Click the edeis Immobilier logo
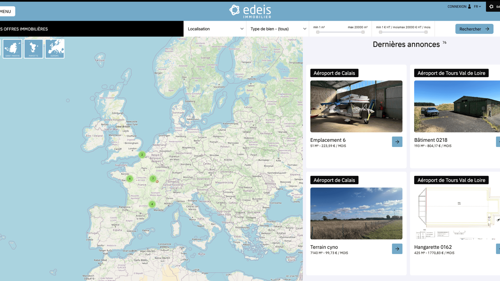This screenshot has height=281, width=500. pos(250,11)
